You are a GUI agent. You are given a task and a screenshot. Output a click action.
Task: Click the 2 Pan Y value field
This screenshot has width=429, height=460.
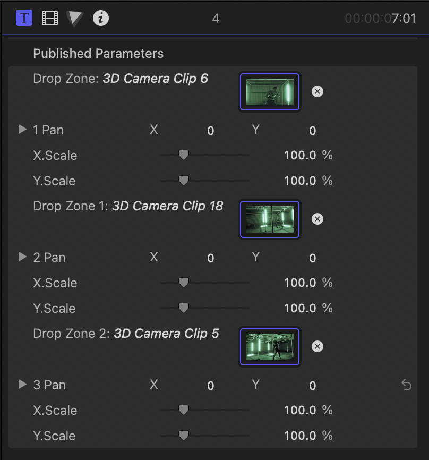(312, 258)
